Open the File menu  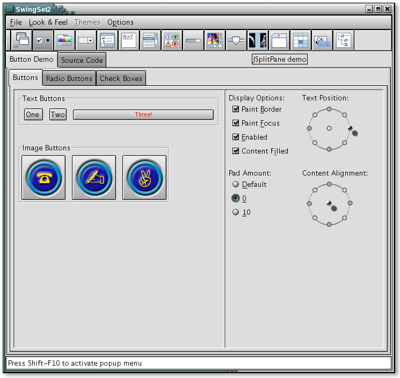(16, 23)
